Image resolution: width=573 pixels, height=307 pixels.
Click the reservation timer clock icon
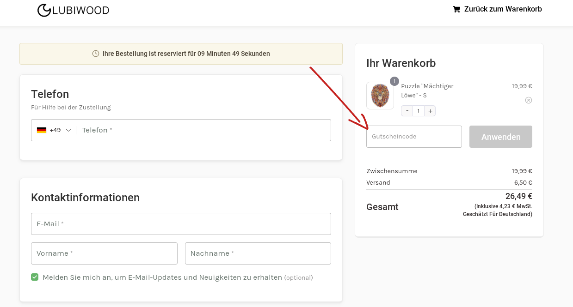96,54
